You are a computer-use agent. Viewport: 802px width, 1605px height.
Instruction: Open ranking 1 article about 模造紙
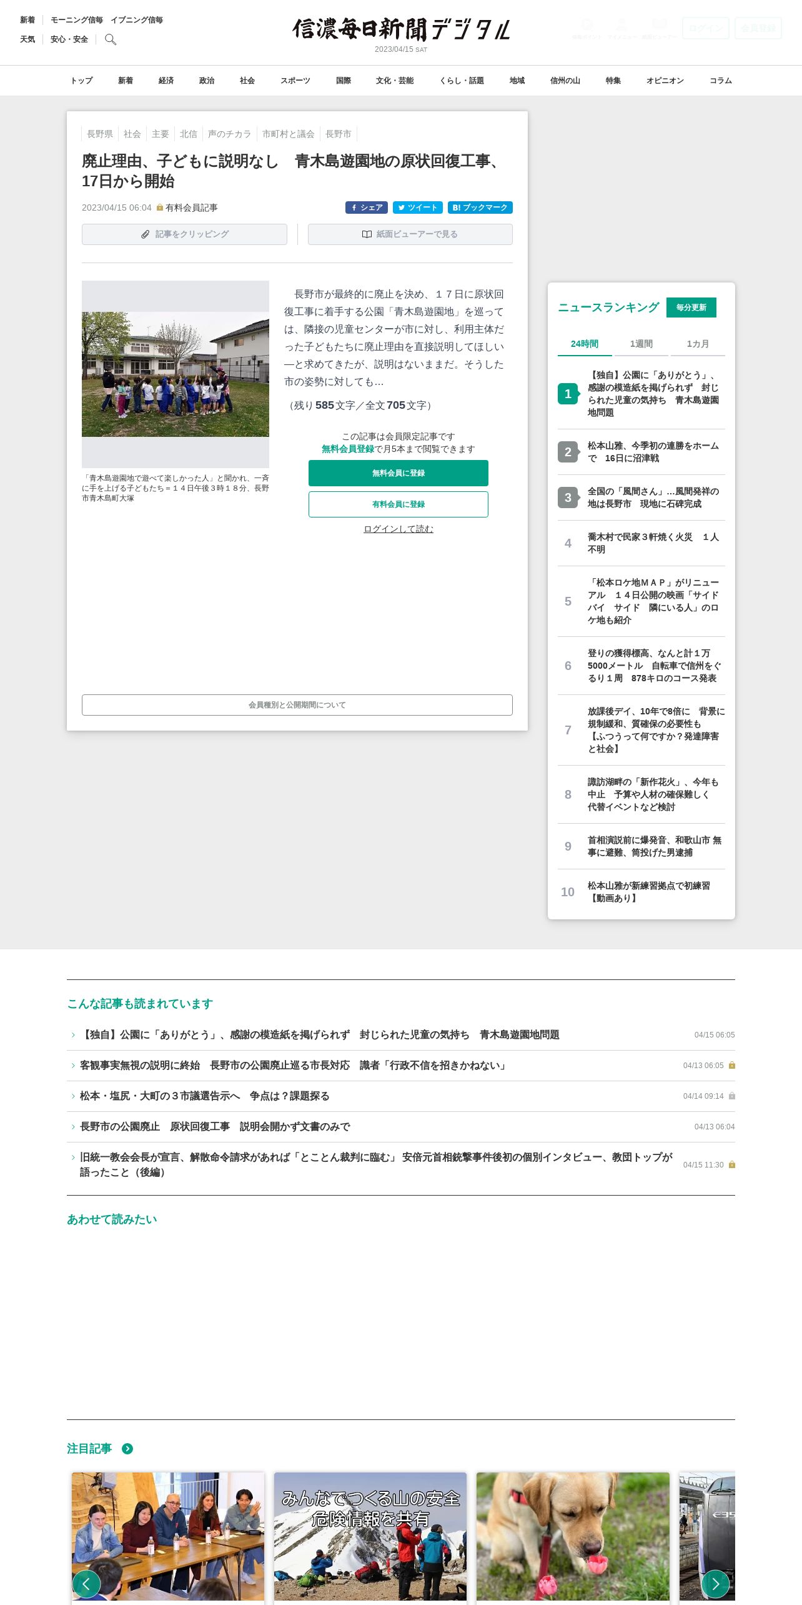(x=641, y=394)
